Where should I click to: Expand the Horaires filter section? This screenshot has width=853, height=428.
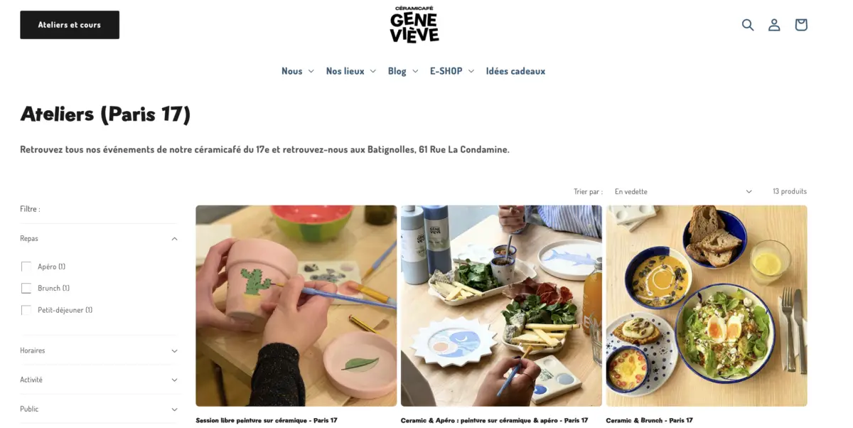tap(99, 351)
